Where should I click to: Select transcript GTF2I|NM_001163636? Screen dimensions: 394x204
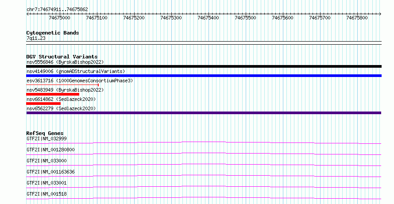pyautogui.click(x=50, y=172)
